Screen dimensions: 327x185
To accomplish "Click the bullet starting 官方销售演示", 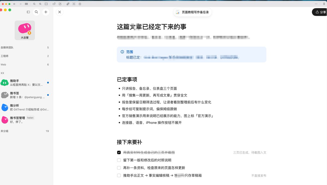I will 168,116.
